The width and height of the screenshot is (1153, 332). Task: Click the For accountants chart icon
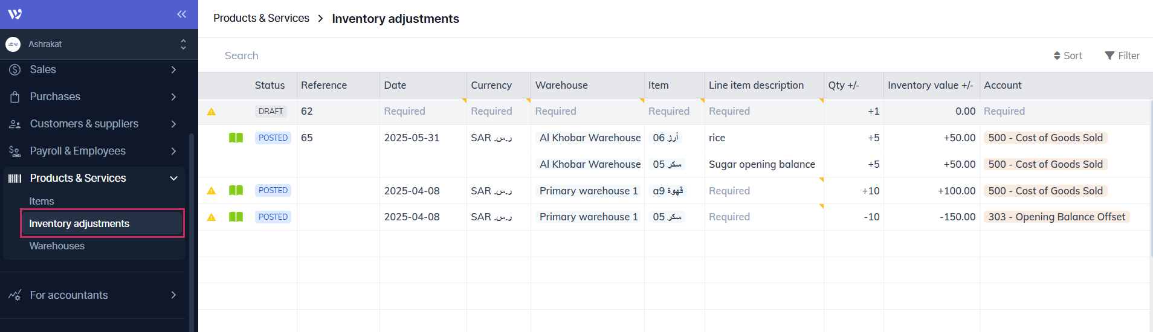coord(15,295)
